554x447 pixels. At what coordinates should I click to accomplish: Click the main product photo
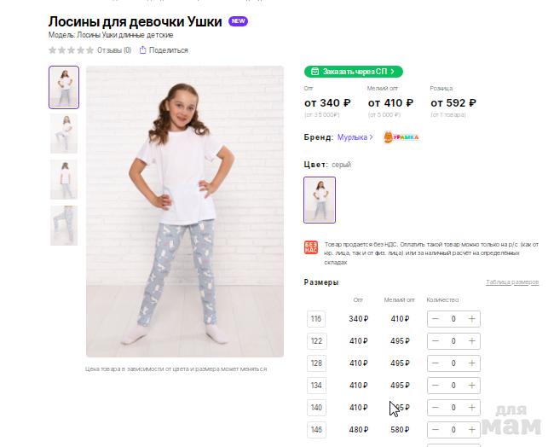(x=185, y=211)
